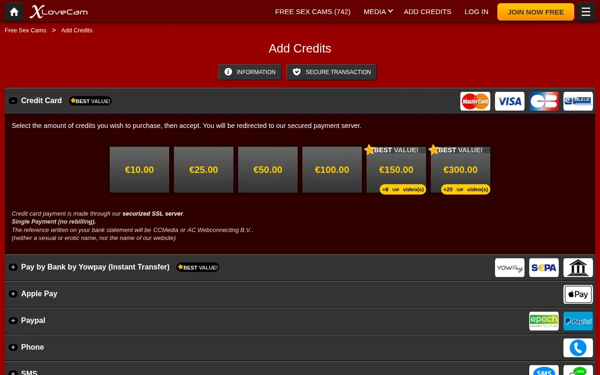This screenshot has width=600, height=375.
Task: Click the SEPA payment icon
Action: (x=544, y=268)
